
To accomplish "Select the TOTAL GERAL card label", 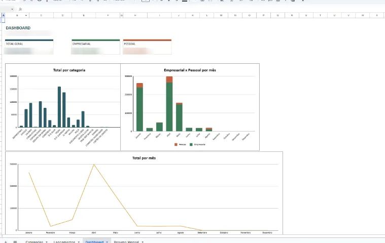I will (14, 44).
